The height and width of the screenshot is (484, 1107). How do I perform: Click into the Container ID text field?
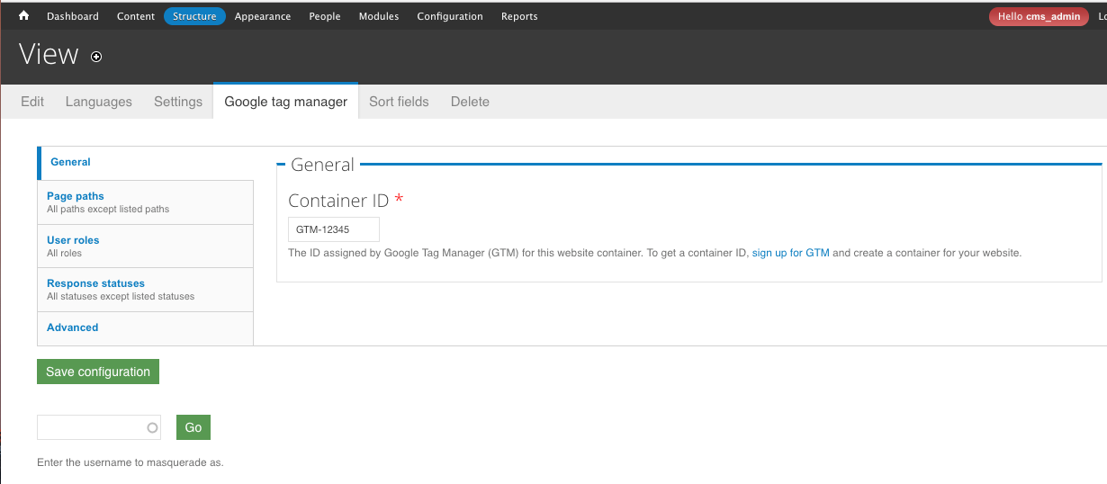pos(333,229)
